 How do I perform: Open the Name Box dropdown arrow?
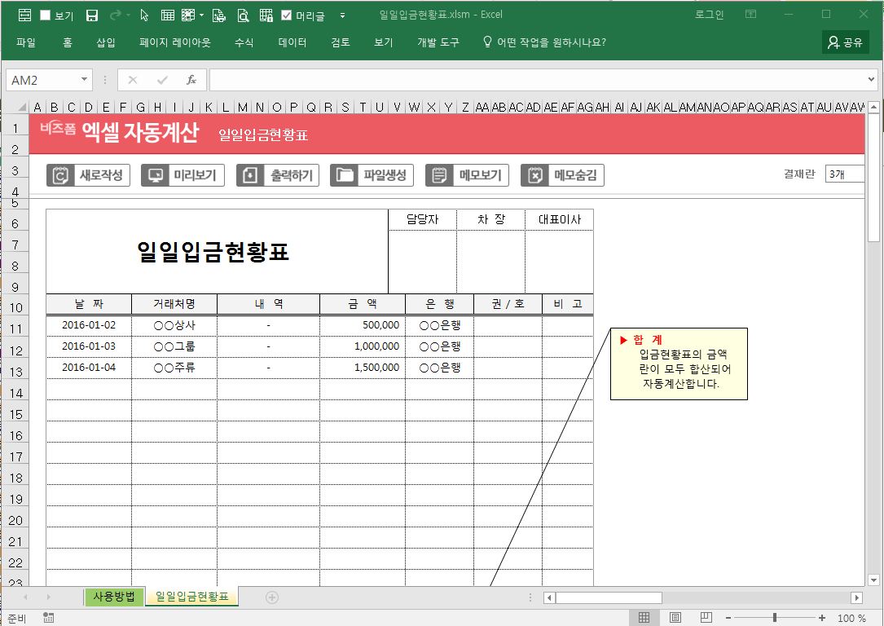tap(85, 80)
